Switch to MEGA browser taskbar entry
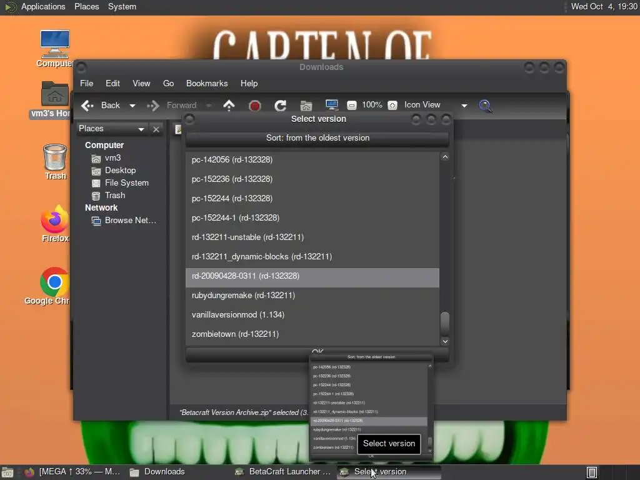Screen dimensions: 640x480 click(72, 472)
